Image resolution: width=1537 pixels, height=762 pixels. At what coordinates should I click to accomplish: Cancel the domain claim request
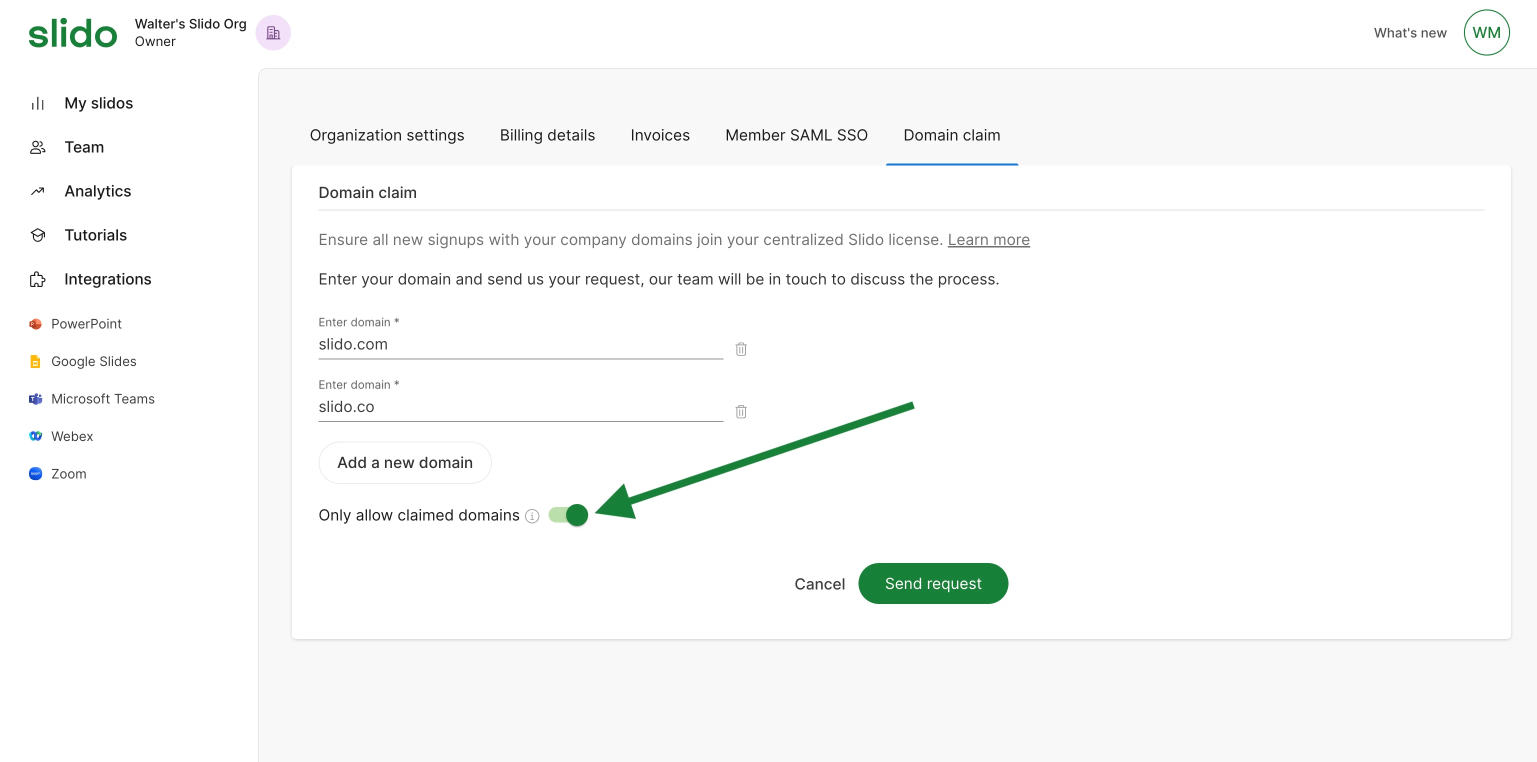pyautogui.click(x=819, y=584)
